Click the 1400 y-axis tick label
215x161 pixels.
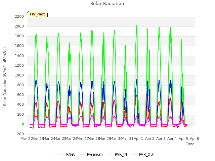[19, 56]
